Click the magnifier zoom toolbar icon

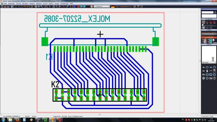click(42, 6)
